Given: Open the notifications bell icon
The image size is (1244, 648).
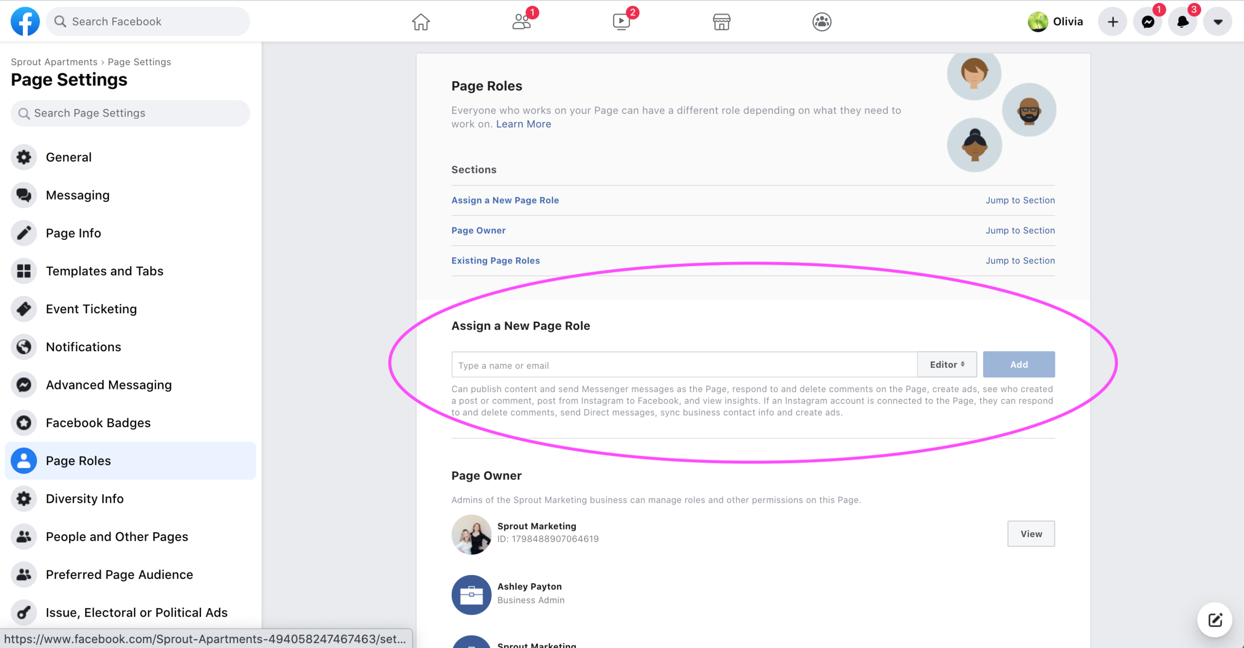Looking at the screenshot, I should tap(1182, 22).
